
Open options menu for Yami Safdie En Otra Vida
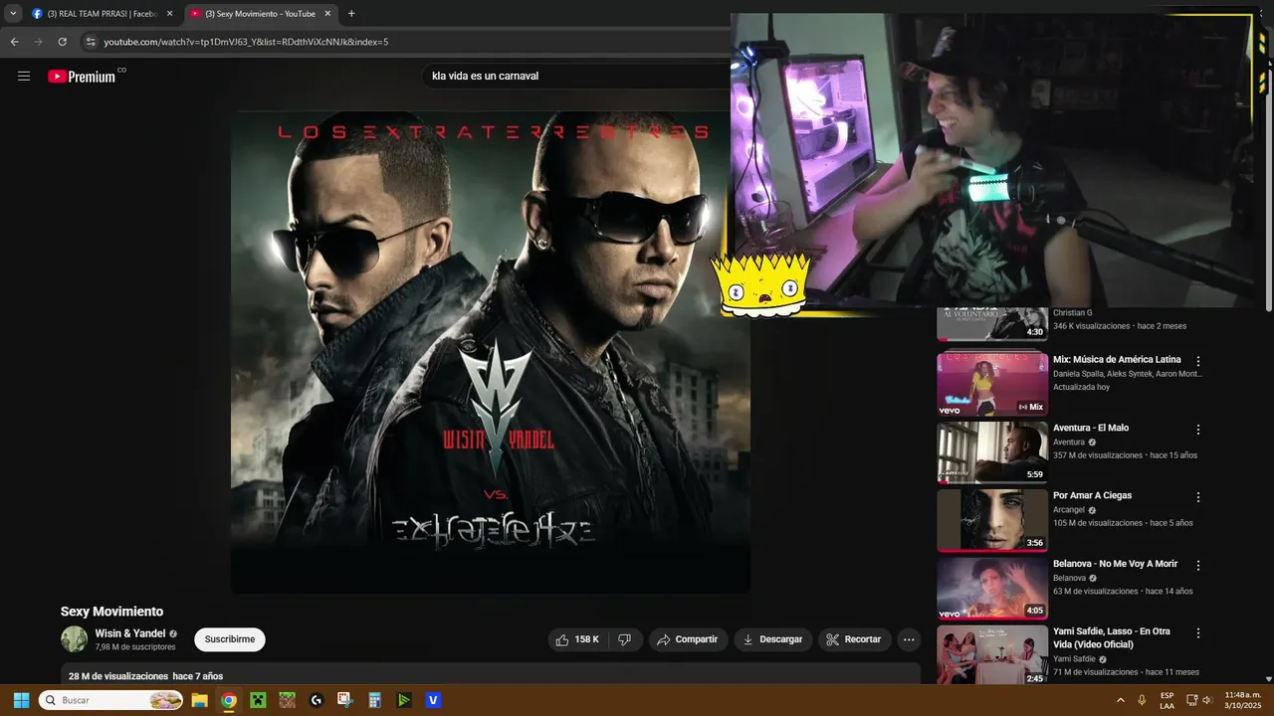pyautogui.click(x=1198, y=632)
